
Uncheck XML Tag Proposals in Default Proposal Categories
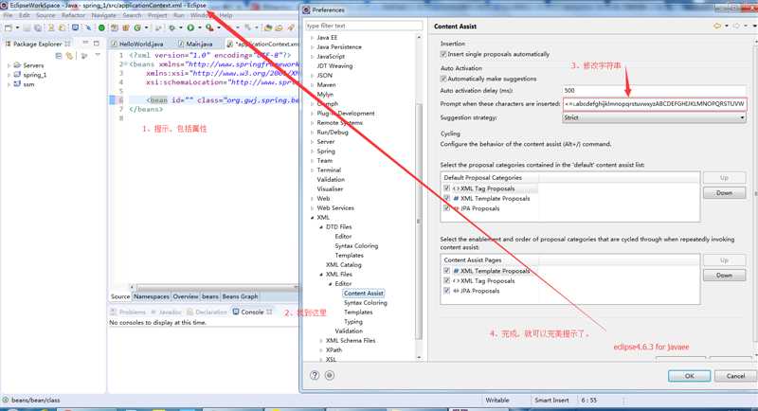(446, 188)
